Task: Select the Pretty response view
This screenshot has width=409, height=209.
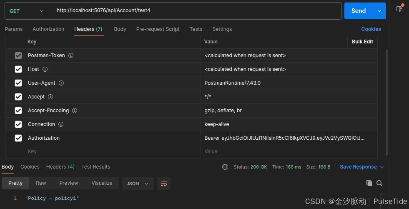Action: (x=15, y=183)
